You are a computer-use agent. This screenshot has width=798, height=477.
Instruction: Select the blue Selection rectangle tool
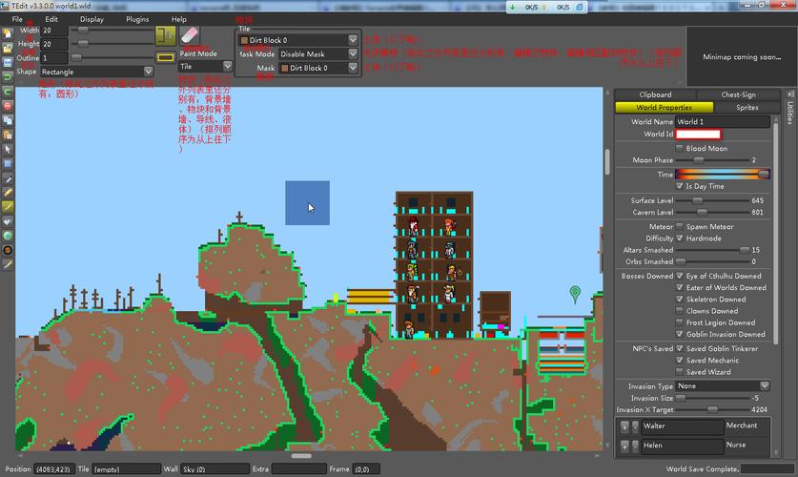(x=7, y=164)
